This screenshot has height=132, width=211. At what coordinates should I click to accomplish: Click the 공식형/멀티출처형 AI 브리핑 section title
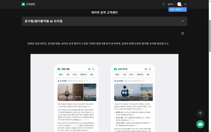coord(43,21)
